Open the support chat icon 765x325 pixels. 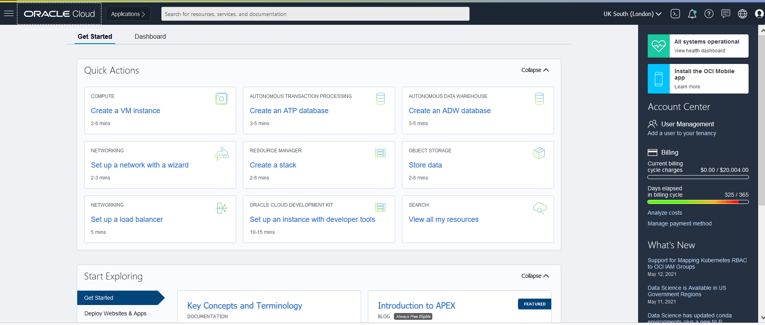pos(725,14)
